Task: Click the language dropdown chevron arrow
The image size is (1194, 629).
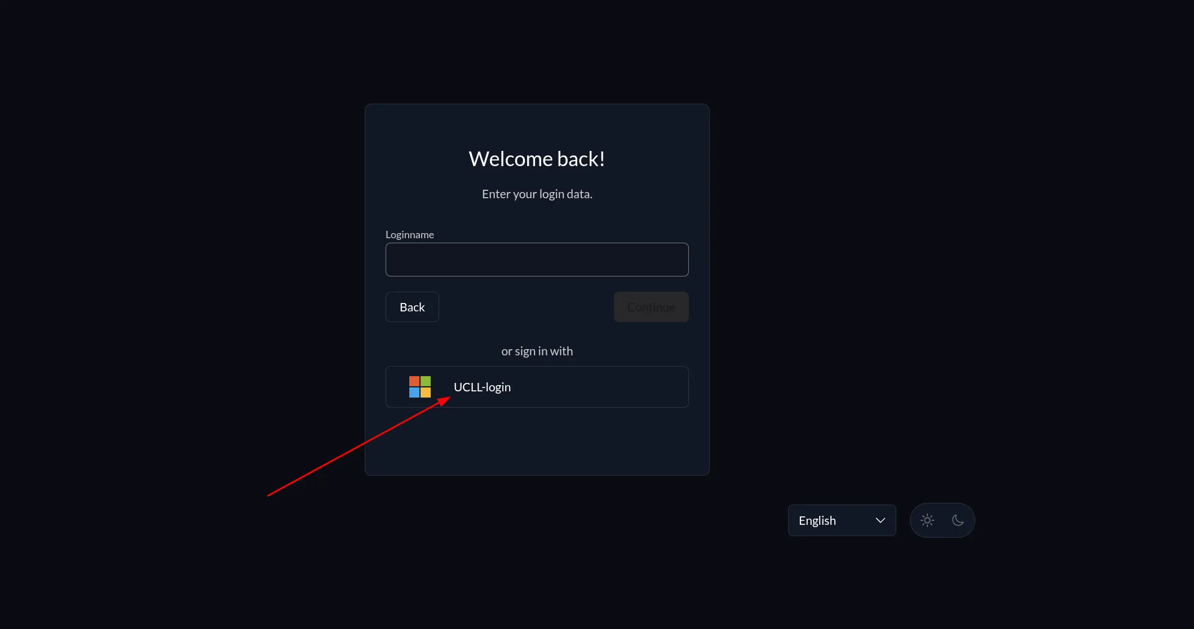Action: point(880,520)
